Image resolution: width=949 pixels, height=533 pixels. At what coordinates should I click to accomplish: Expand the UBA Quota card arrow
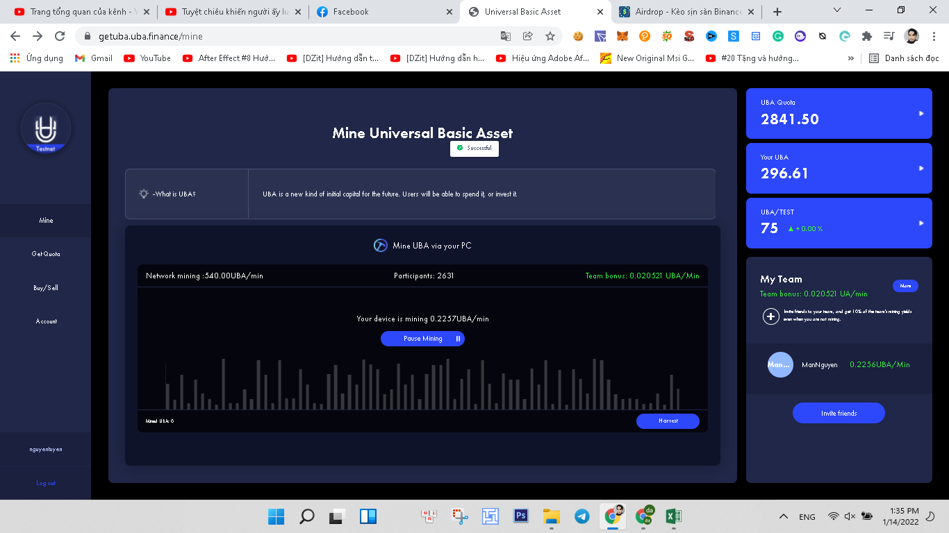pyautogui.click(x=921, y=113)
